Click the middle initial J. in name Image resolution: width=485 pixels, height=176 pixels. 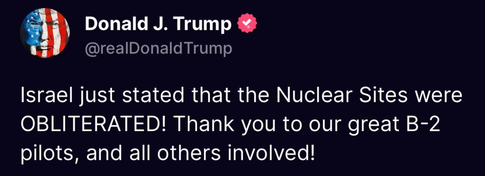(162, 25)
